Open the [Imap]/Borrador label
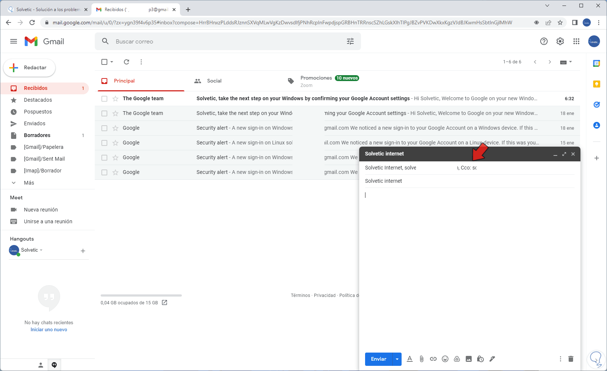This screenshot has width=607, height=371. point(45,171)
